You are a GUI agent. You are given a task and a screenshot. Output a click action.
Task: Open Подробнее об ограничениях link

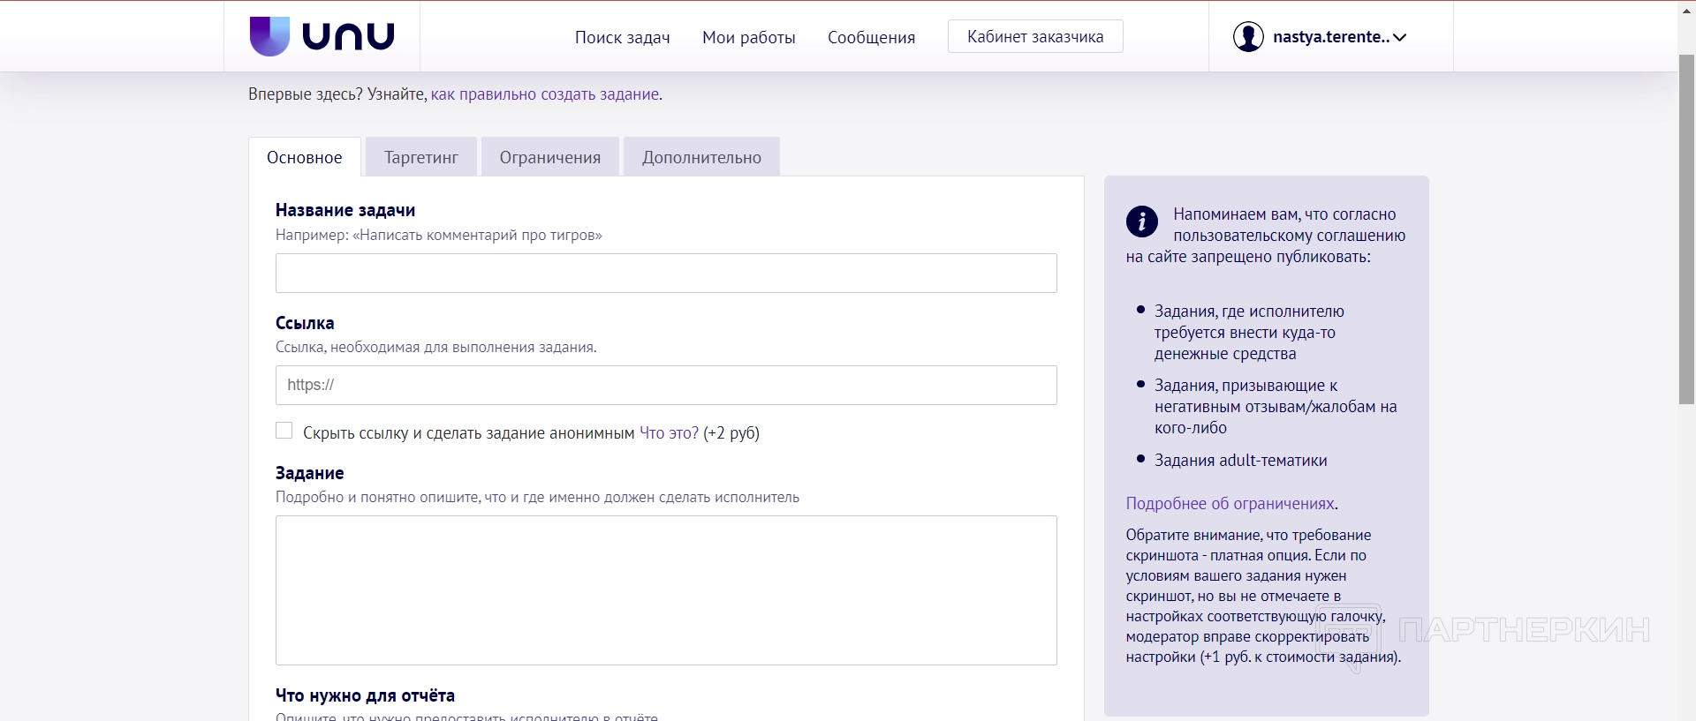(x=1230, y=504)
